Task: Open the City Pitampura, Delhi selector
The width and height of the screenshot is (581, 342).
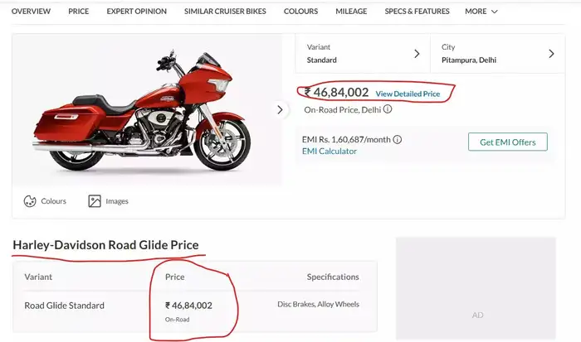Action: (x=497, y=54)
